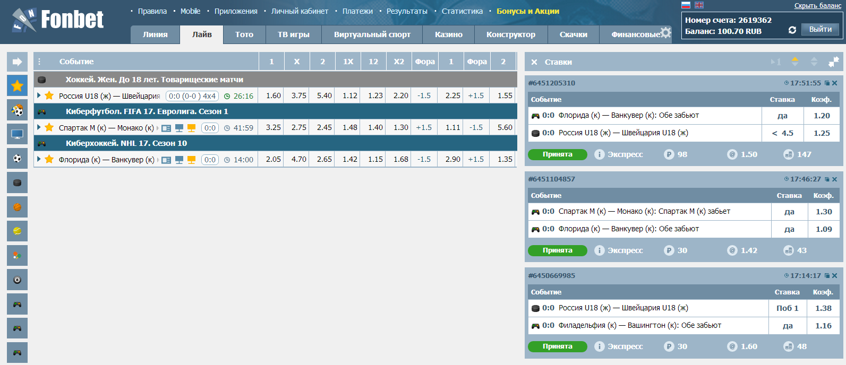Toggle favorite star for Спартак М — Монако

click(x=49, y=127)
